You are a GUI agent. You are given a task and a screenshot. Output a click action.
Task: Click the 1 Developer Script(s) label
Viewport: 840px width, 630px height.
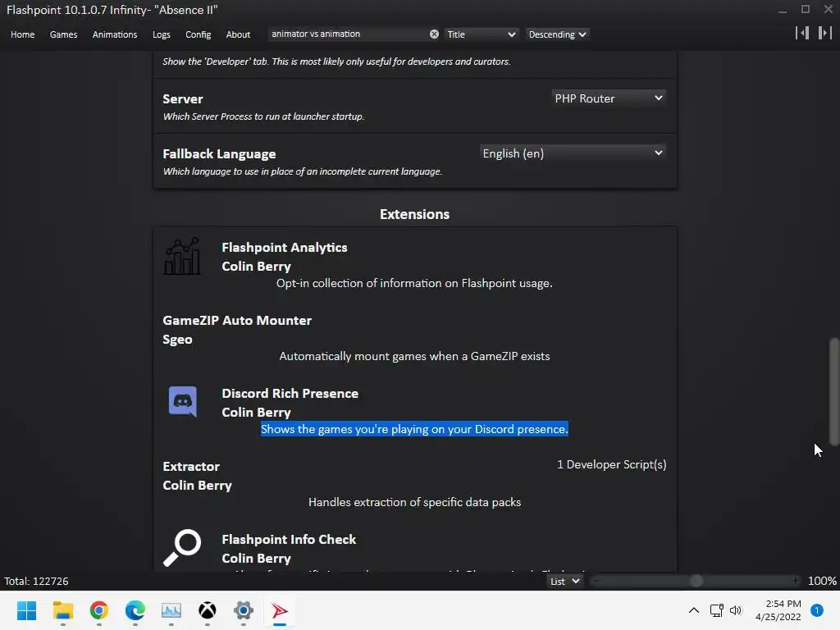coord(612,464)
